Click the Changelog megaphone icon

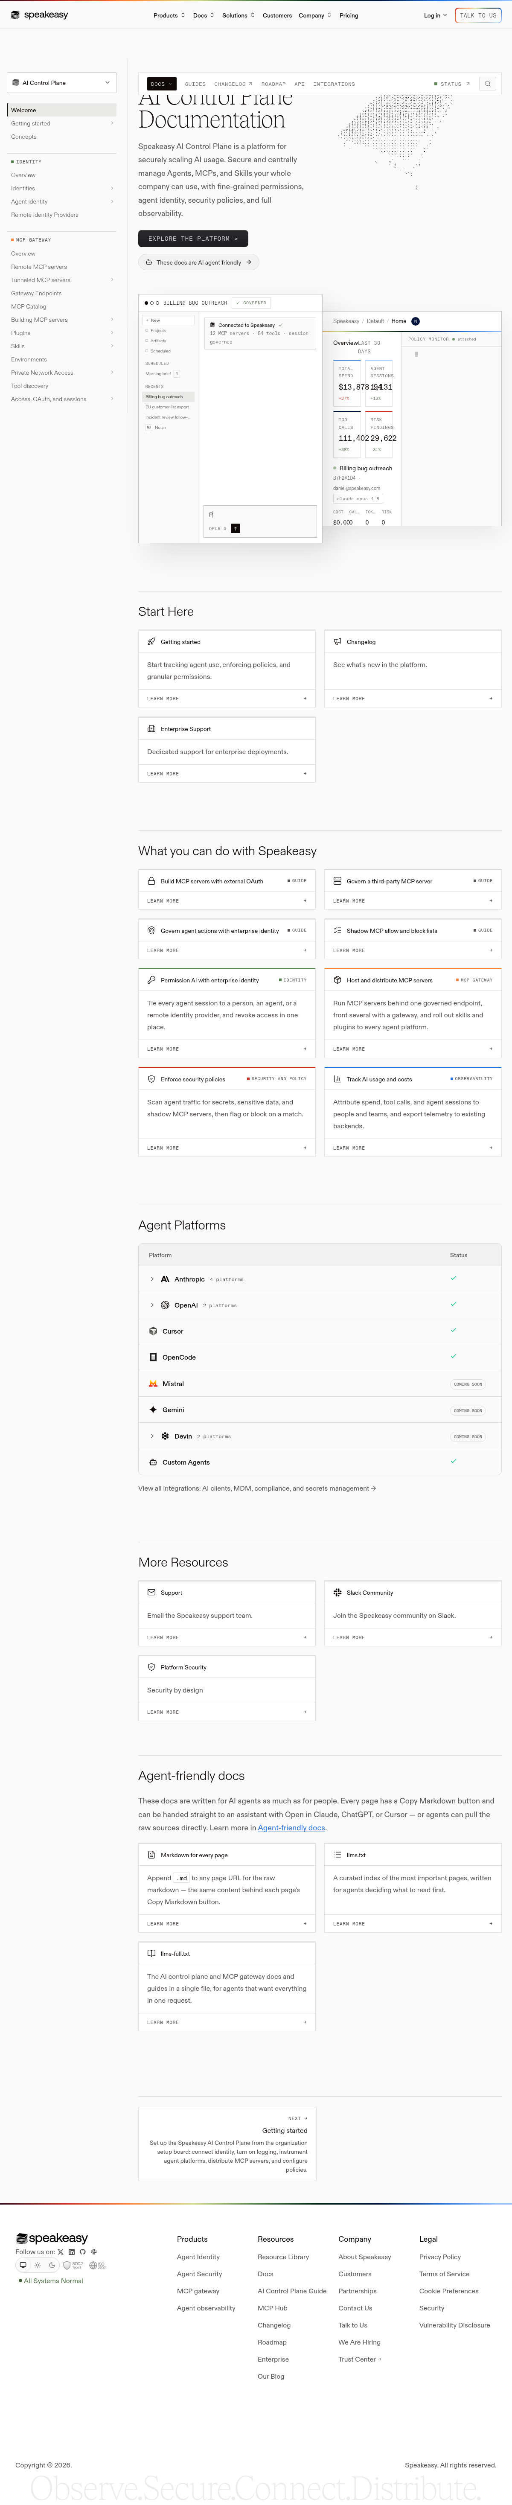point(337,642)
